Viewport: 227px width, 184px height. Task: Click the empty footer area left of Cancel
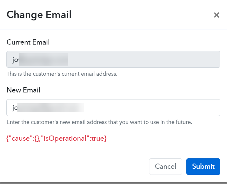(x=76, y=167)
